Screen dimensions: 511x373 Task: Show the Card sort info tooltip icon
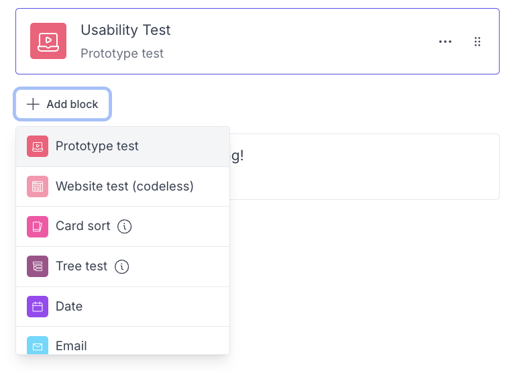[x=125, y=227]
